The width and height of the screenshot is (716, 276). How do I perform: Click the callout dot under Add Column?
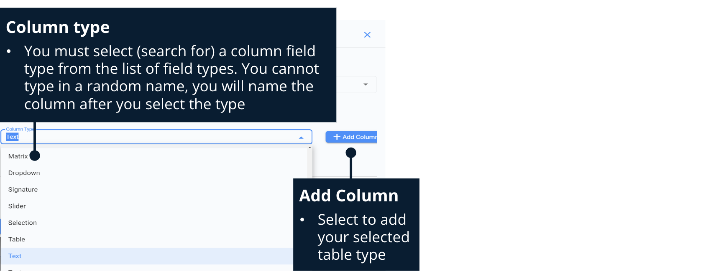coord(351,153)
